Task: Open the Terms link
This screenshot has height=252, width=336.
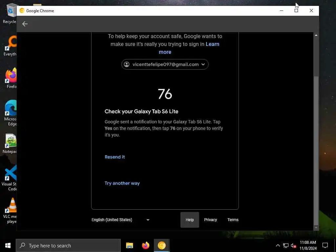Action: [233, 220]
